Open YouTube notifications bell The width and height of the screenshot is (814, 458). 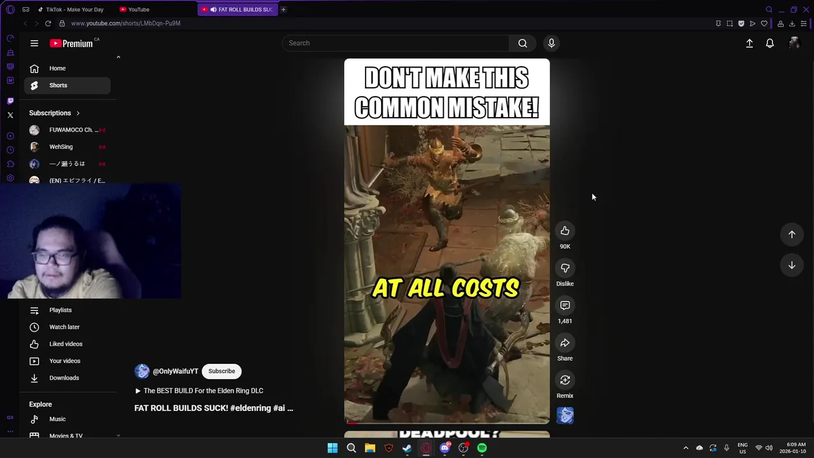tap(769, 43)
